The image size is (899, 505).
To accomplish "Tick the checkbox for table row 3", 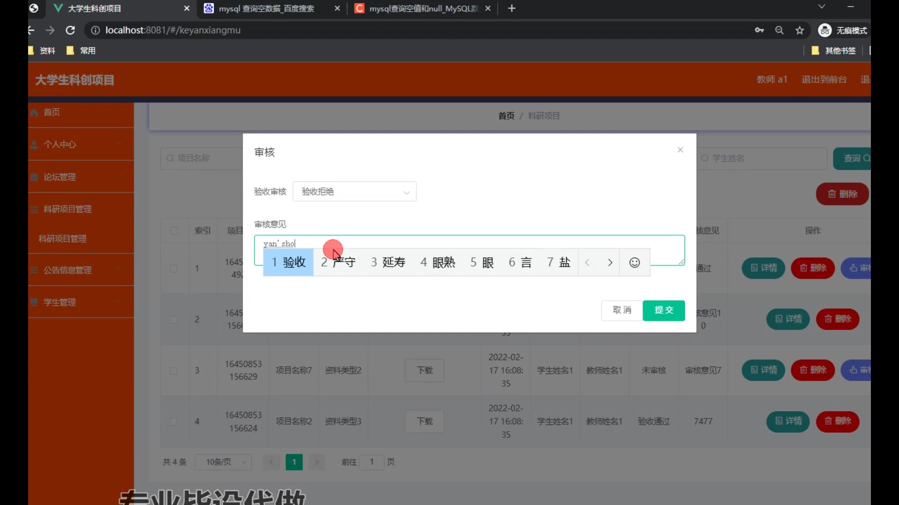I will [174, 371].
